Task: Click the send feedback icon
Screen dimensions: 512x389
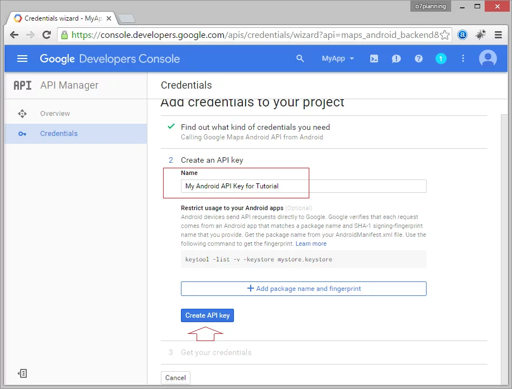Action: pyautogui.click(x=396, y=59)
